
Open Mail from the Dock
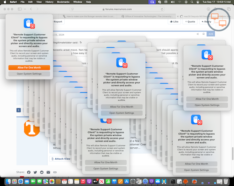[x=27, y=182]
